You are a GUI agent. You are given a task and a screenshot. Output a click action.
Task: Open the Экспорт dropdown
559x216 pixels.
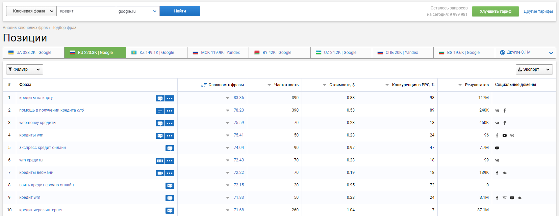pyautogui.click(x=534, y=69)
